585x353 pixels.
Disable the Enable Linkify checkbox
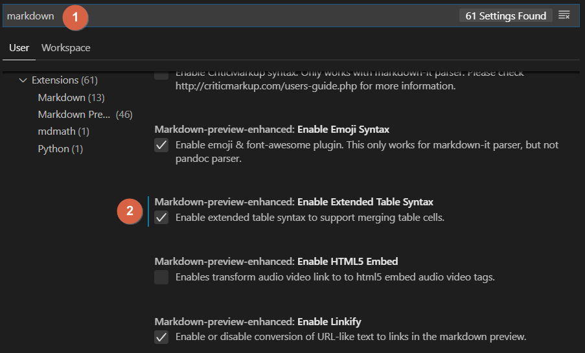(162, 337)
